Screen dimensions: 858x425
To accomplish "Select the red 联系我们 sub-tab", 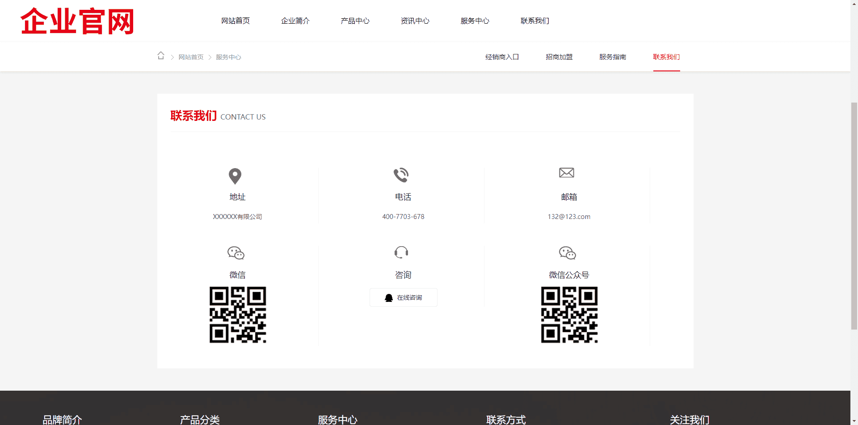I will click(x=666, y=57).
